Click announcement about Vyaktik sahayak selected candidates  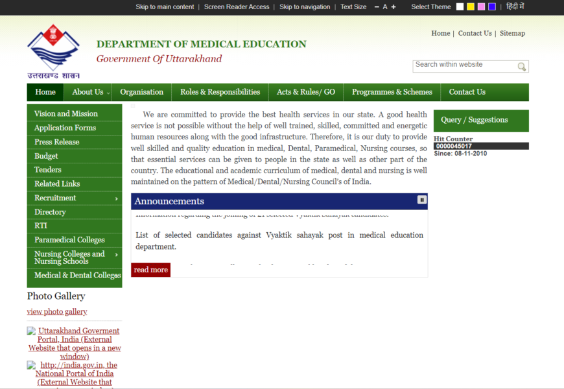coord(279,241)
